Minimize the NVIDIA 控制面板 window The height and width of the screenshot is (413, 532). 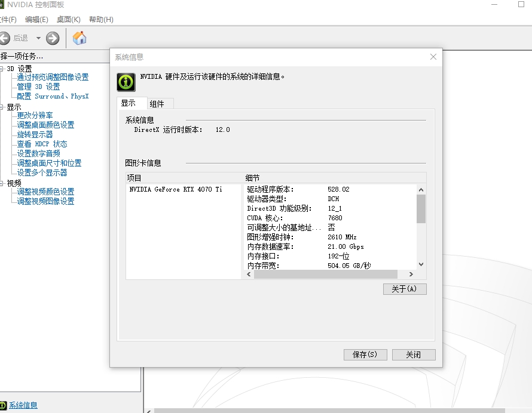[x=494, y=4]
